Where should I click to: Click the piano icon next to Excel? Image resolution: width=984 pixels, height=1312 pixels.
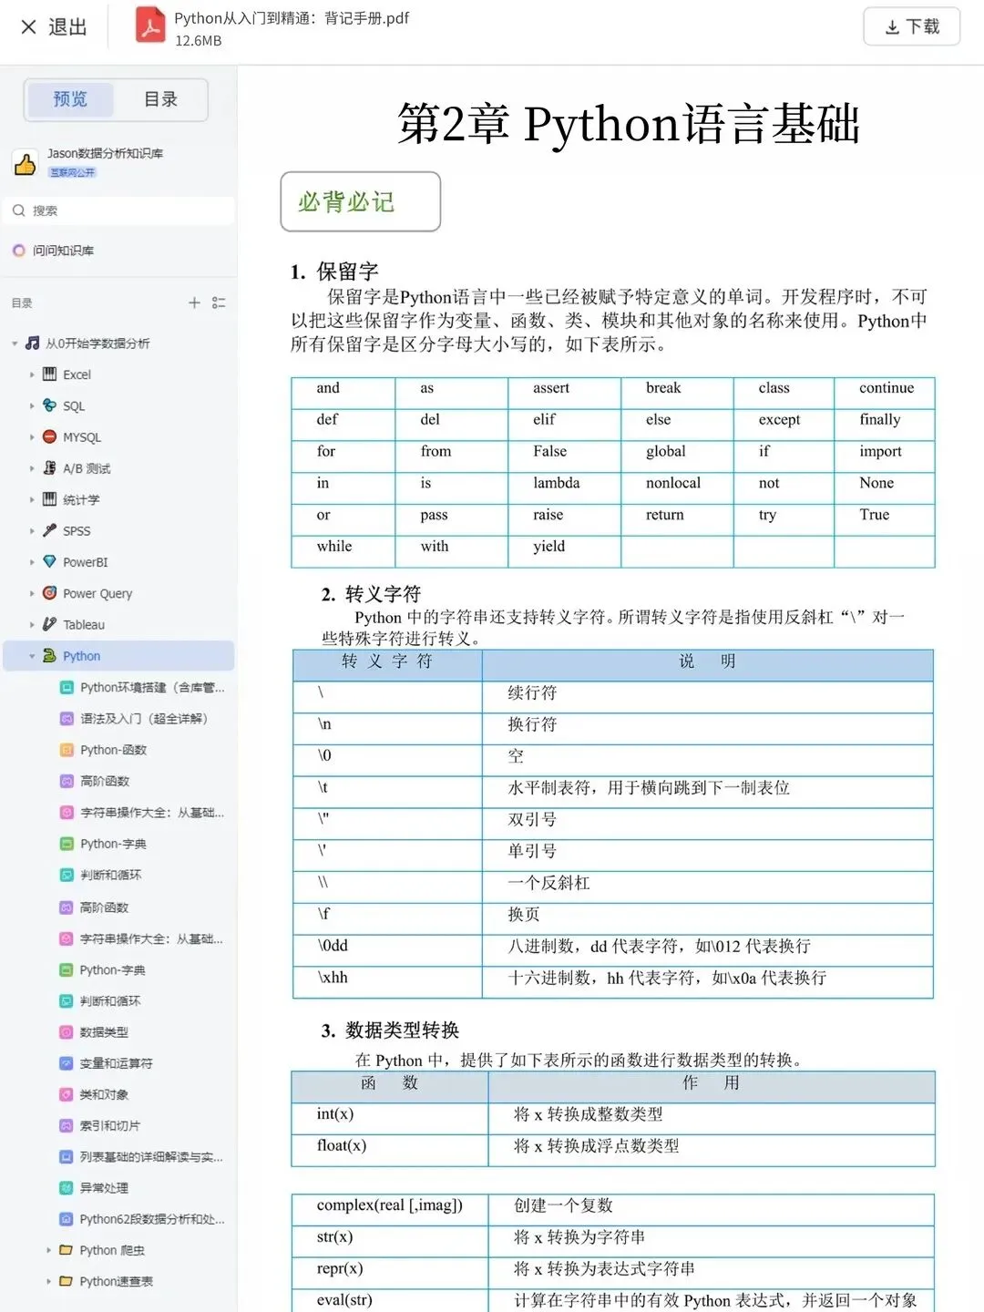pyautogui.click(x=50, y=374)
